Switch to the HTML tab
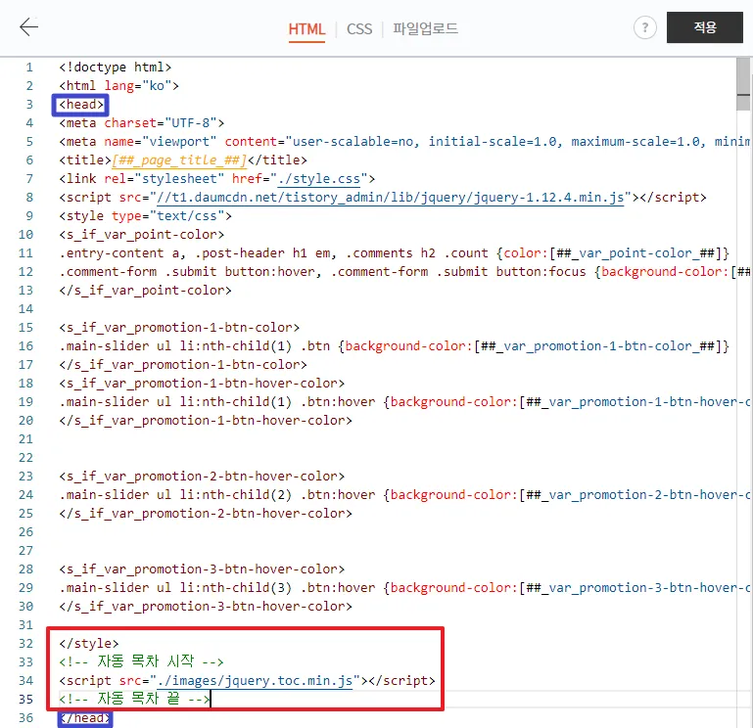 point(306,28)
